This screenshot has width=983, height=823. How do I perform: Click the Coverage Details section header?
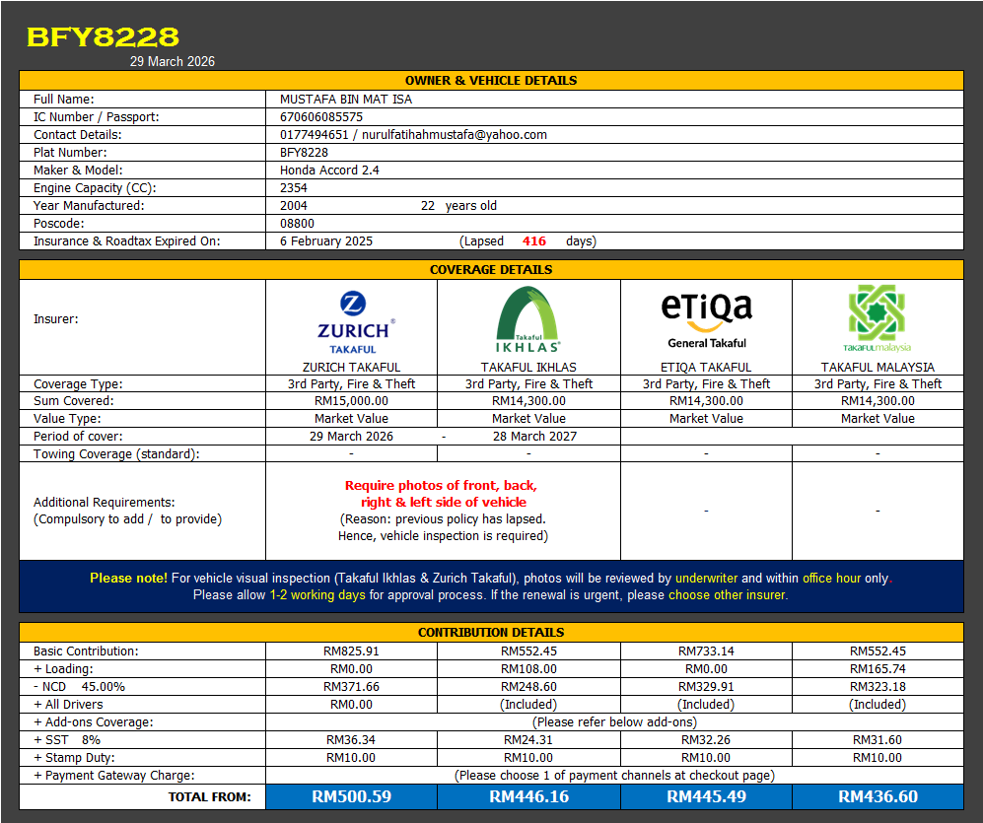[491, 270]
